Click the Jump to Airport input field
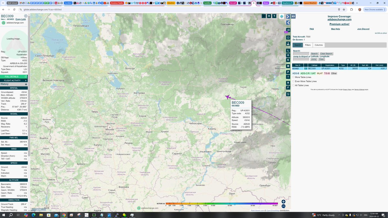Screen dimensions: 388x218 point(301,59)
